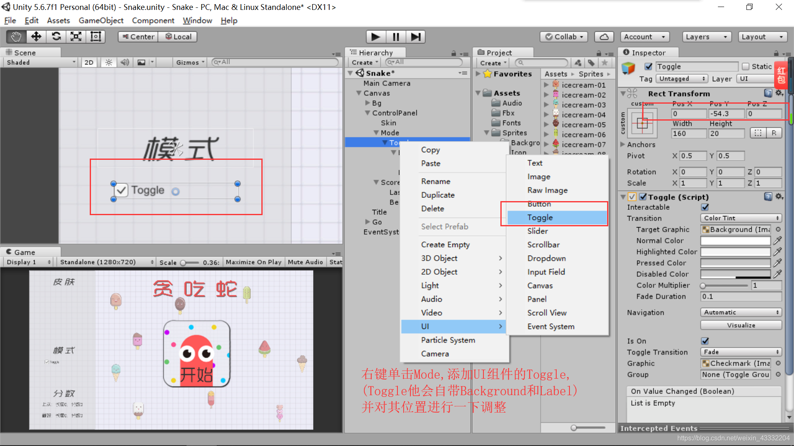Viewport: 794px width, 446px height.
Task: Enable the Static checkbox for Toggle
Action: pos(744,66)
